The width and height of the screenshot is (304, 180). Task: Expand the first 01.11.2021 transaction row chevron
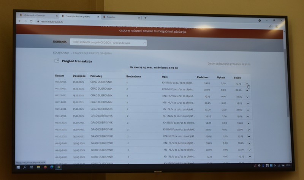click(248, 103)
